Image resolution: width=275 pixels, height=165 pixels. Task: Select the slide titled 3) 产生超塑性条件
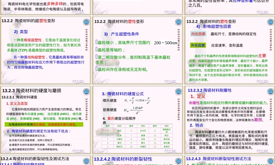tap(138, 50)
